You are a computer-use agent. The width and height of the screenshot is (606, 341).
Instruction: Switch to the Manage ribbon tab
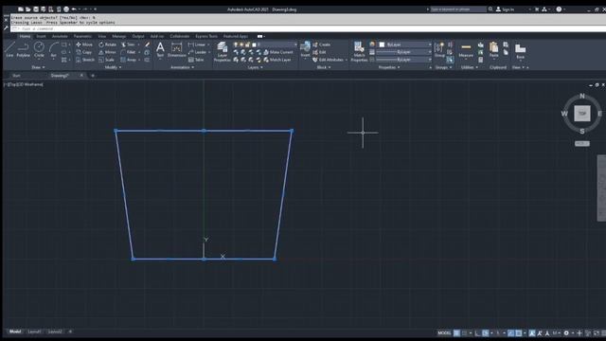(118, 36)
